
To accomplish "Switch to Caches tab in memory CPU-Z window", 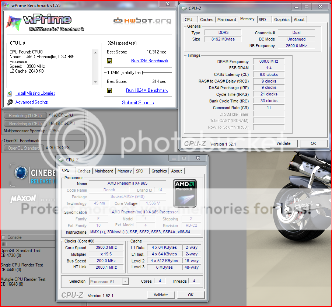I will 206,20.
